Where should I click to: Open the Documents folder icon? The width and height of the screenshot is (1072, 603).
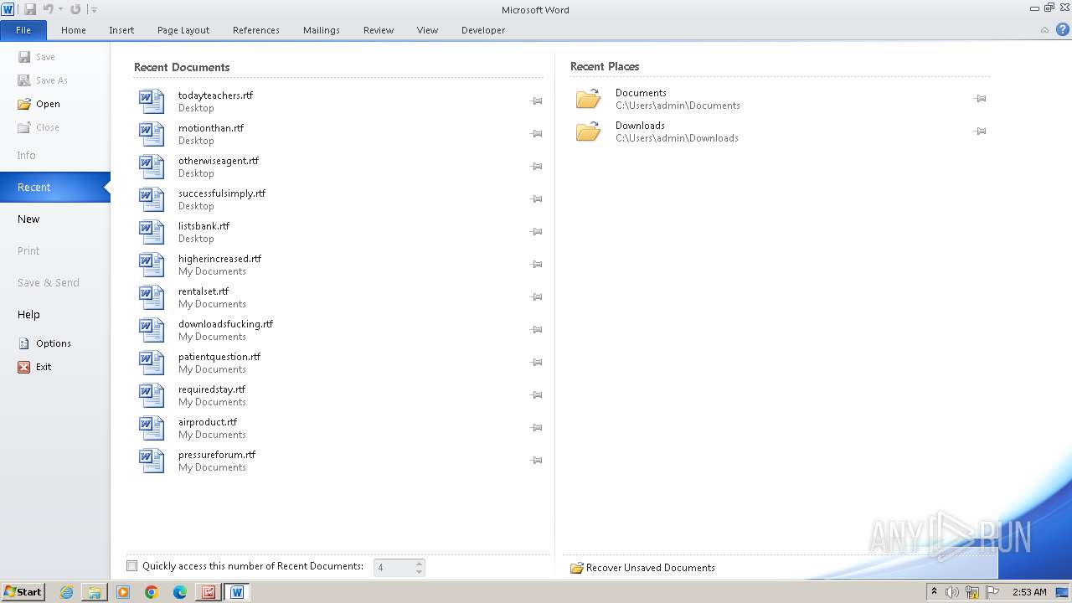589,99
